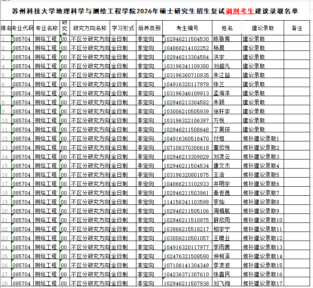Viewport: 313px width, 288px height.
Task: Select the 姓名 column header cell
Action: pyautogui.click(x=227, y=28)
